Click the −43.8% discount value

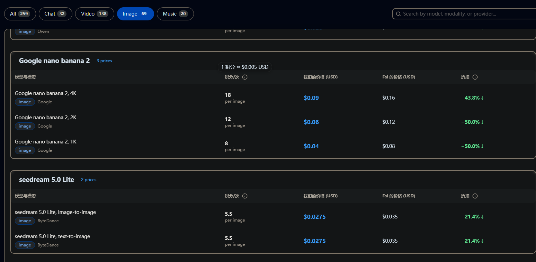click(472, 98)
